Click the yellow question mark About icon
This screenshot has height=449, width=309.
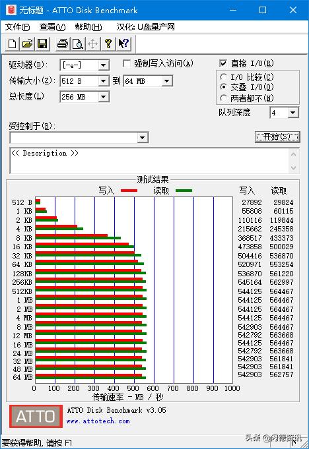[108, 44]
